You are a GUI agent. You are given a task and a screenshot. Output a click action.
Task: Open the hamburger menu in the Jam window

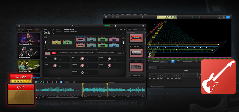(x=106, y=17)
